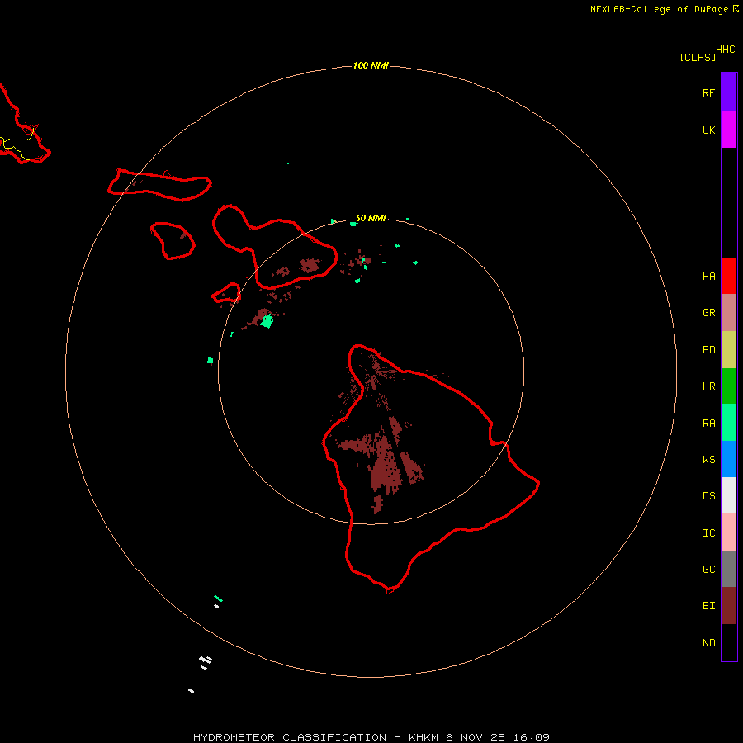Click the green rain echo southwest of Maui
Viewport: 743px width, 743px height.
click(x=267, y=321)
